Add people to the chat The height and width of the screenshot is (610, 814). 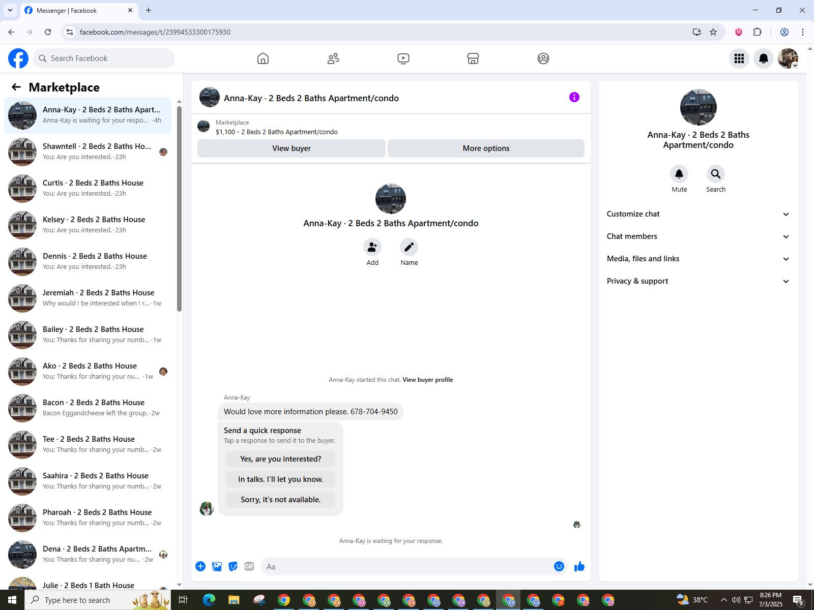click(372, 247)
